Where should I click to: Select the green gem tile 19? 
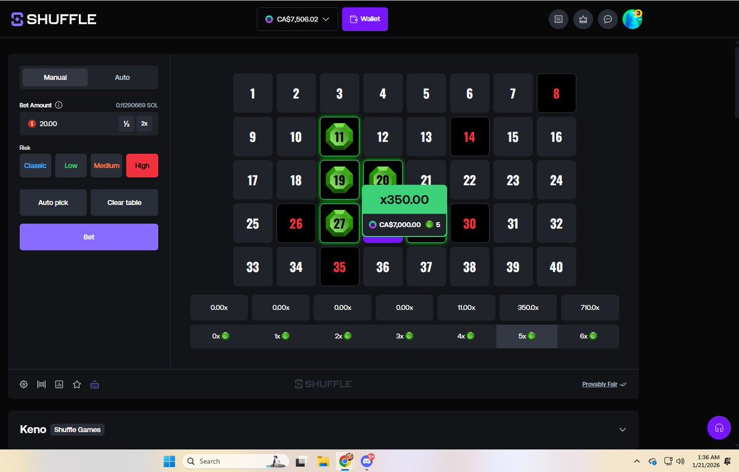pyautogui.click(x=339, y=180)
